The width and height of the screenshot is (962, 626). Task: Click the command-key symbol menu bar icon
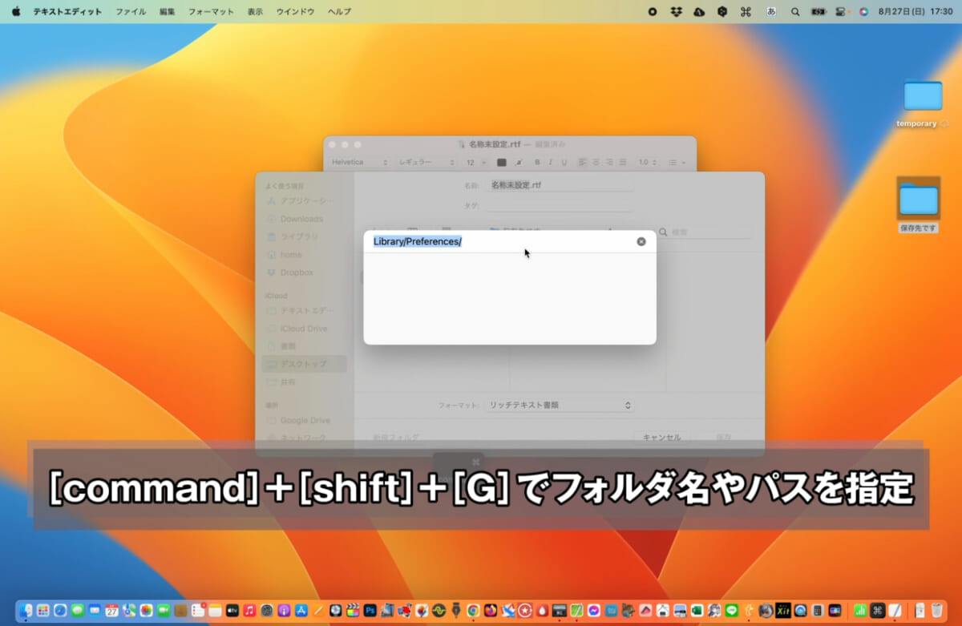746,12
